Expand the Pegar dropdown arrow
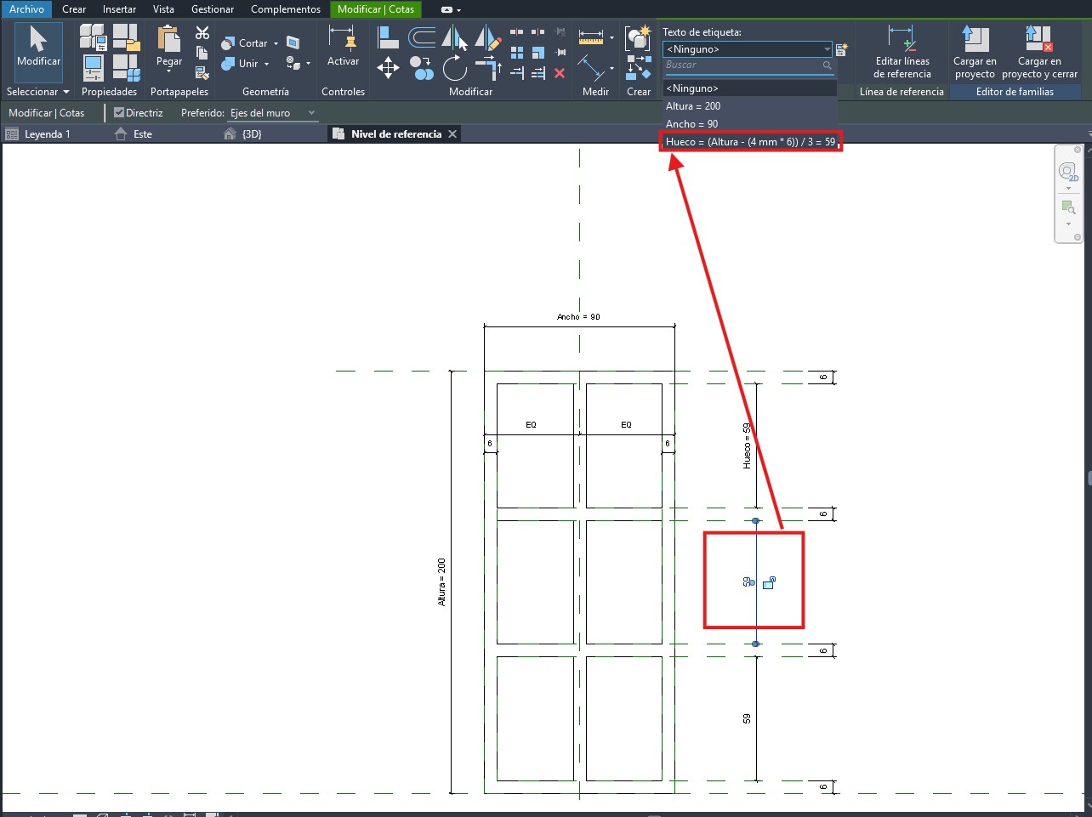Screen dimensions: 1092x817 169,71
